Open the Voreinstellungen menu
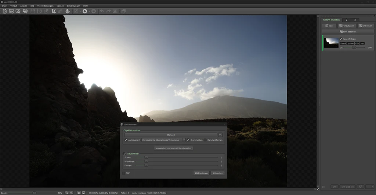Viewport: 376px width, 195px height. [45, 6]
